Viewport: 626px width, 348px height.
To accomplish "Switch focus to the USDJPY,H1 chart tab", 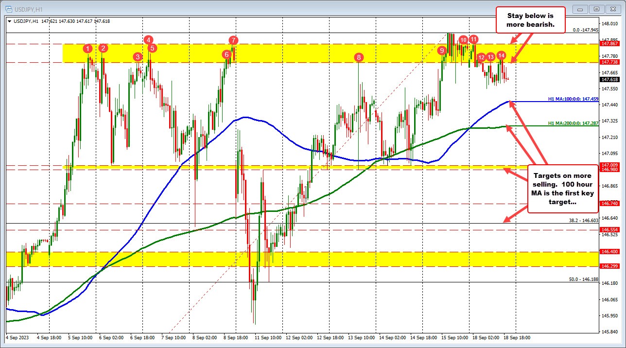I will point(29,8).
